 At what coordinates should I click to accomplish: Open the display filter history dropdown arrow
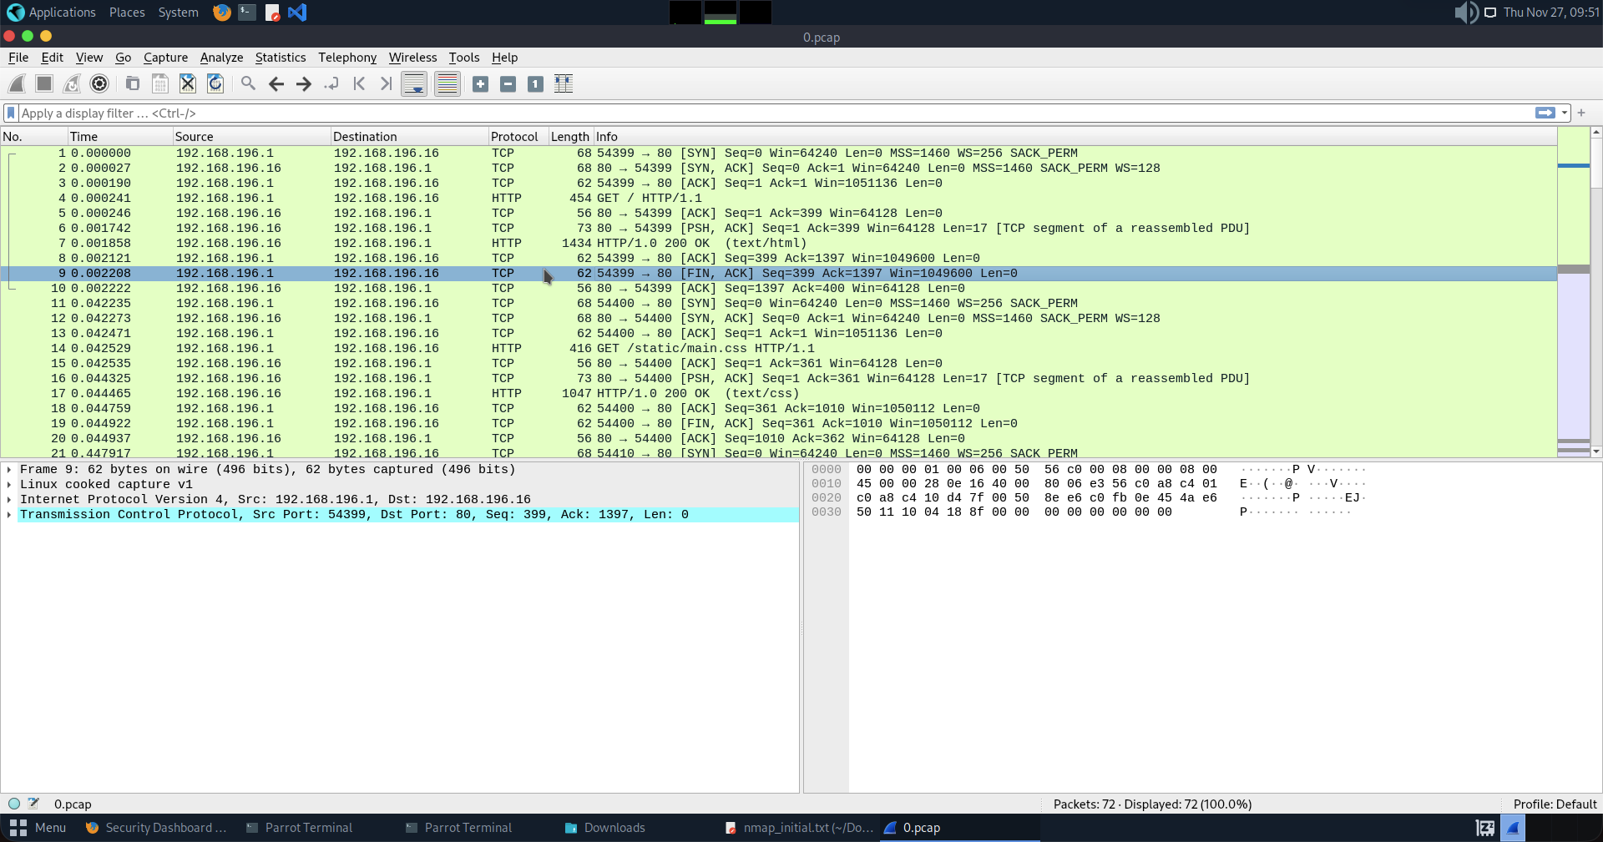[1565, 113]
